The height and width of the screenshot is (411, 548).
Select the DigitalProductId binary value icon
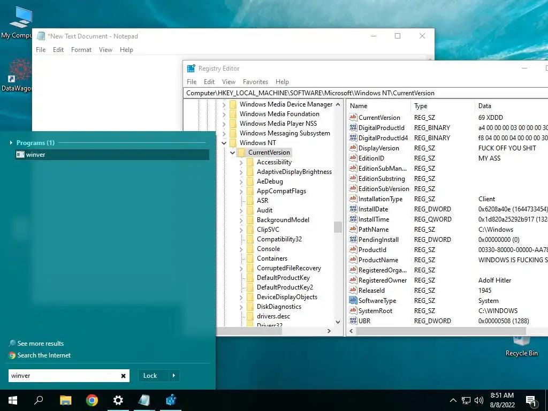click(x=353, y=127)
